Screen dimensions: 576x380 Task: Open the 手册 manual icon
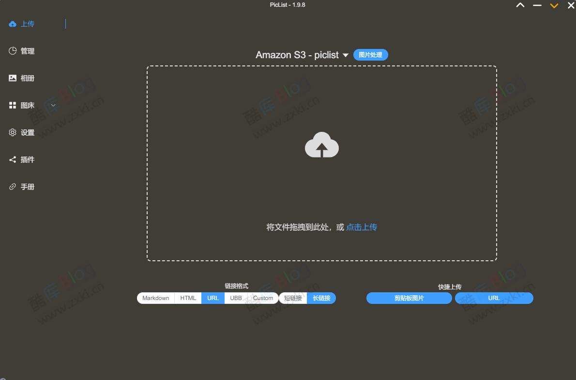click(12, 186)
